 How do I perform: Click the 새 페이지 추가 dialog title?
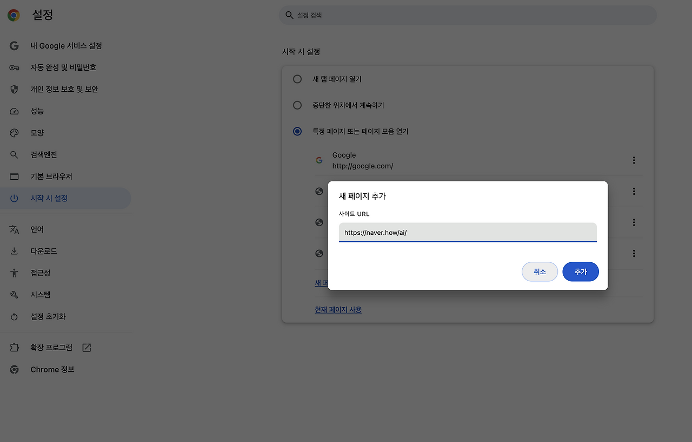(x=362, y=196)
